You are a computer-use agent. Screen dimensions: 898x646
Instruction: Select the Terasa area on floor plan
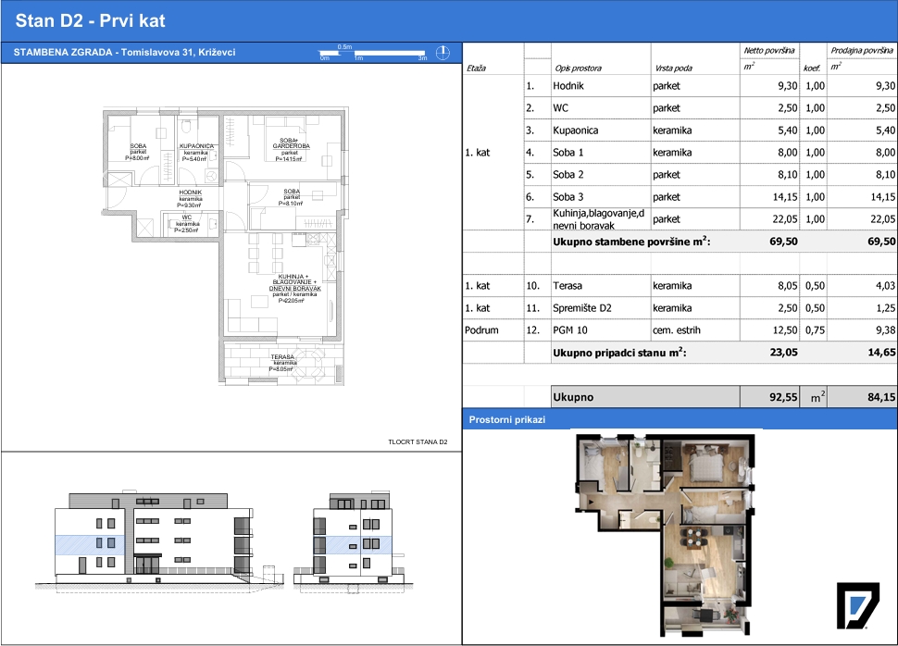281,363
